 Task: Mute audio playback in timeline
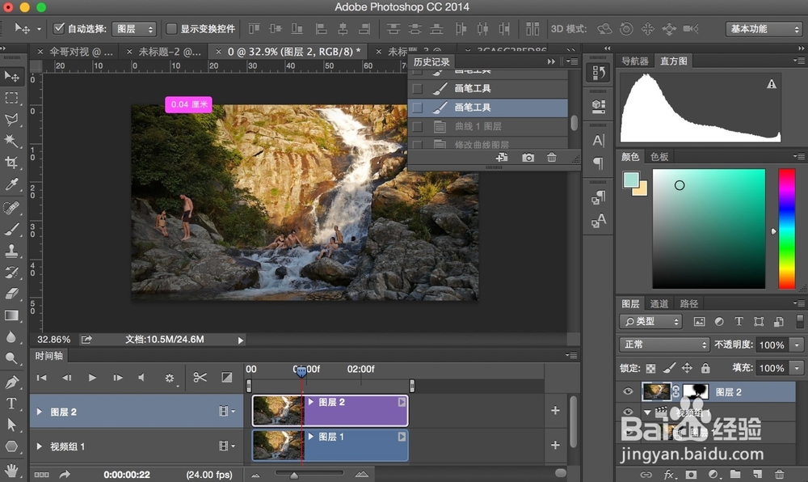click(141, 378)
